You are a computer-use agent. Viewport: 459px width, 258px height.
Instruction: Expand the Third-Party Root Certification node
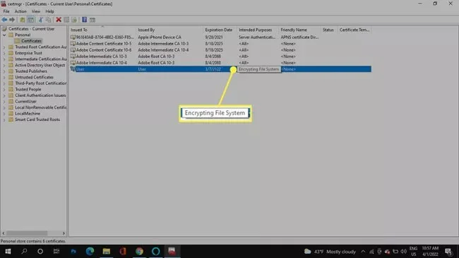4,83
